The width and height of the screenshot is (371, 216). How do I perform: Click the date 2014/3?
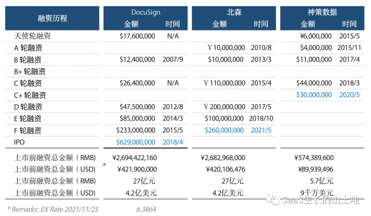[173, 118]
